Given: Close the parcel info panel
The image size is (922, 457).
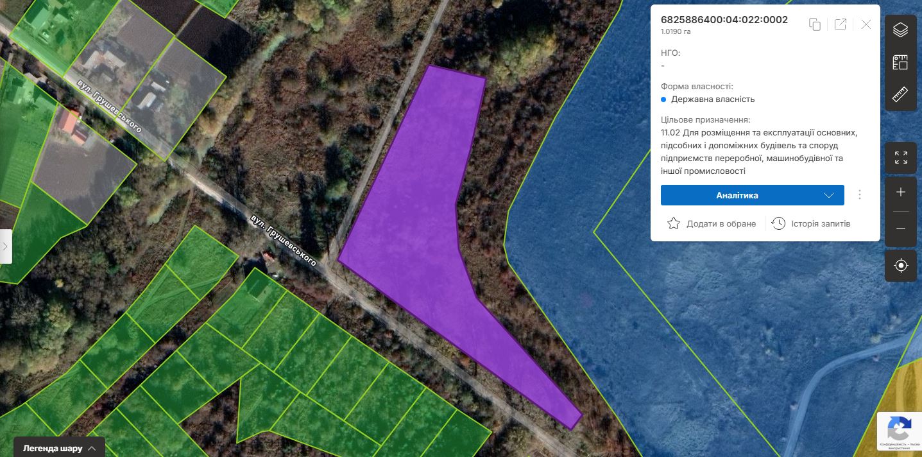Looking at the screenshot, I should [866, 24].
